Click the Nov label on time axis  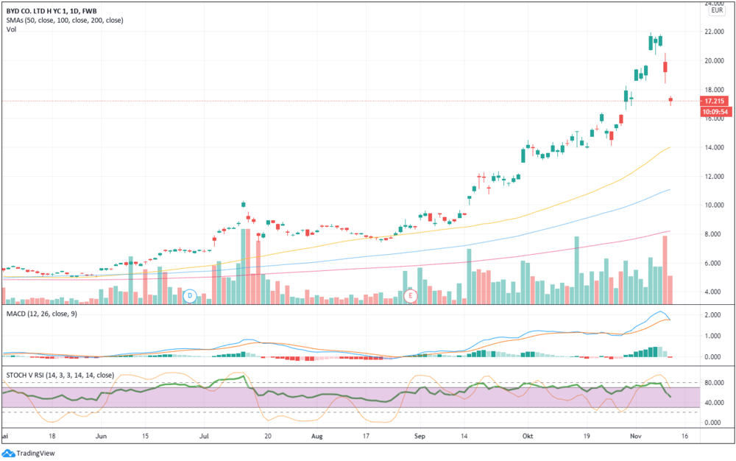636,436
